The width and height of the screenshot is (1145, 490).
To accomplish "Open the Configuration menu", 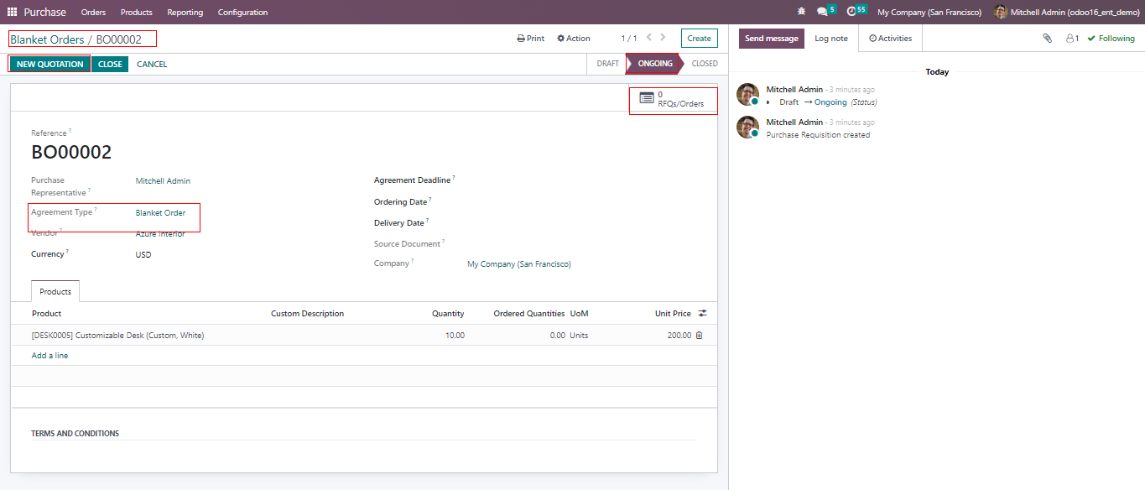I will [242, 13].
